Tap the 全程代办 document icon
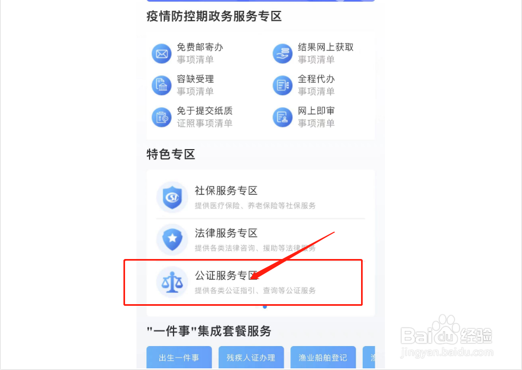522x370 pixels. [282, 85]
